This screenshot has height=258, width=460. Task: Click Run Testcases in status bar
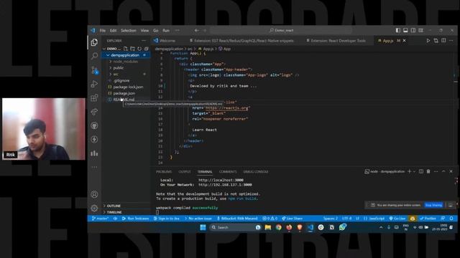pyautogui.click(x=136, y=219)
